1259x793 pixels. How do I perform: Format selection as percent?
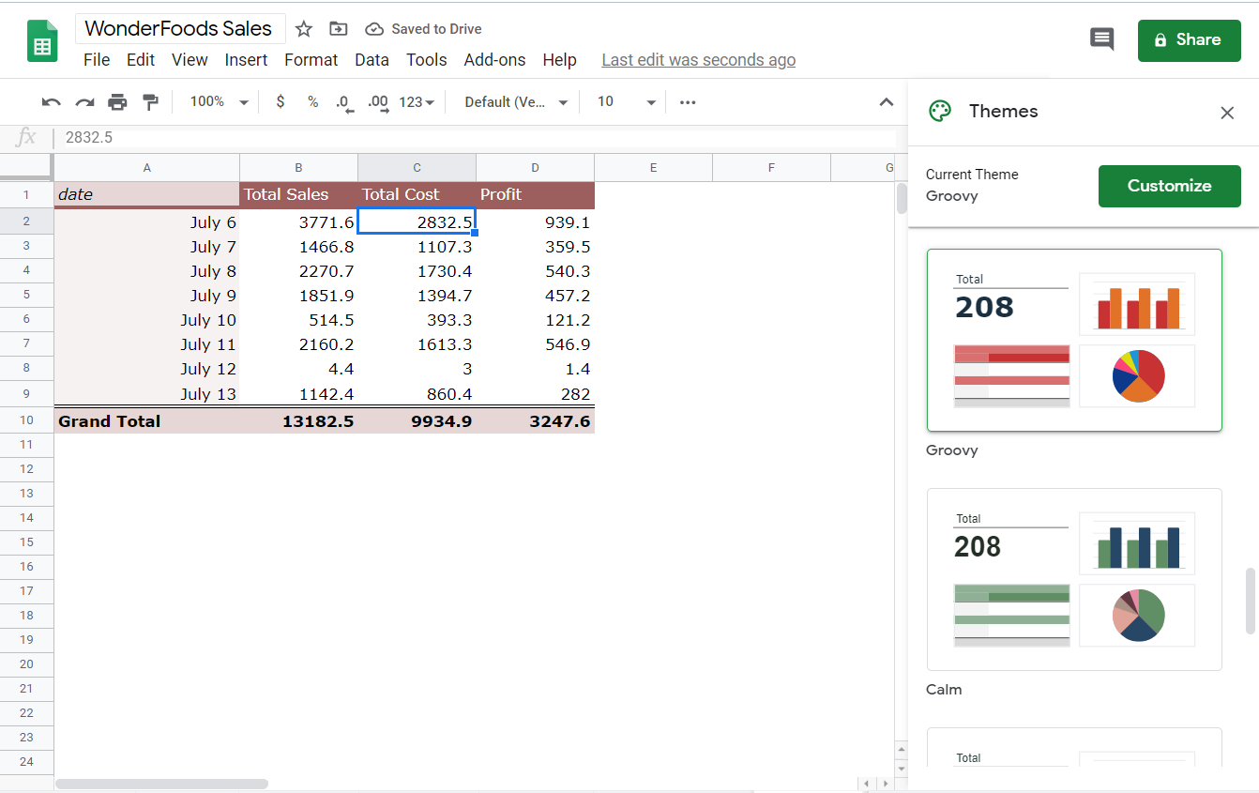pos(312,101)
